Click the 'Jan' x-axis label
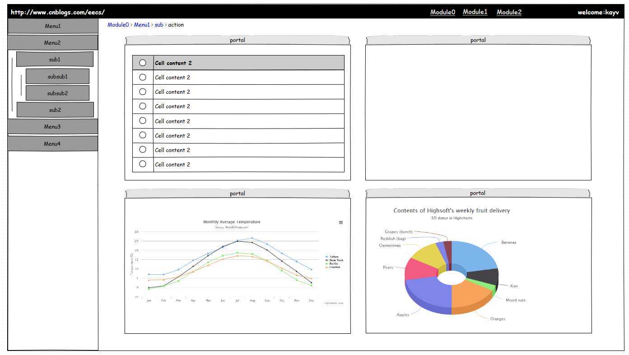Image resolution: width=629 pixels, height=355 pixels. click(x=149, y=300)
